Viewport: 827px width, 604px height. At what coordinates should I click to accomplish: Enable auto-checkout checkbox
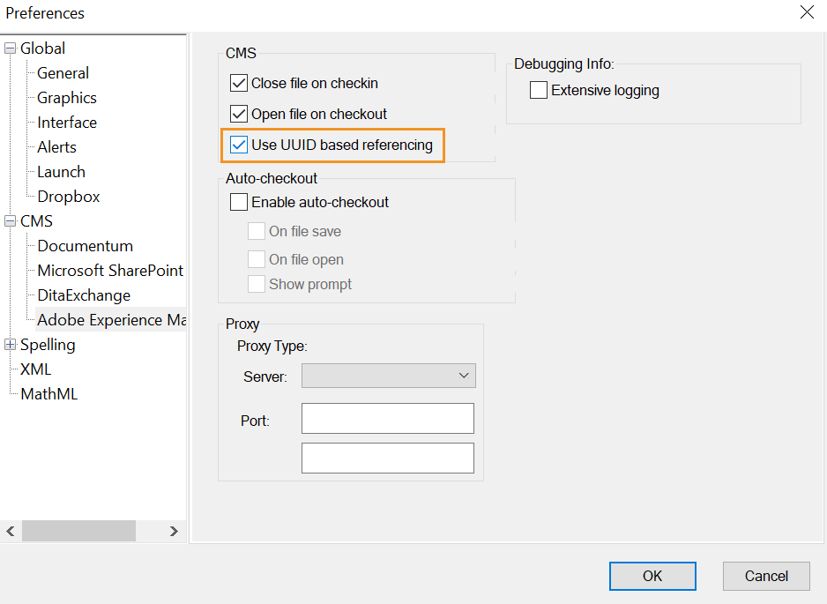[x=239, y=202]
